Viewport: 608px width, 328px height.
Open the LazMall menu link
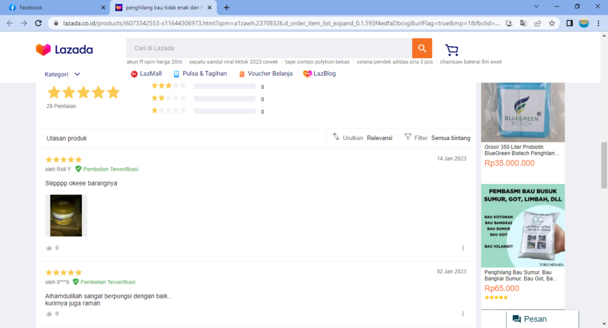(146, 74)
